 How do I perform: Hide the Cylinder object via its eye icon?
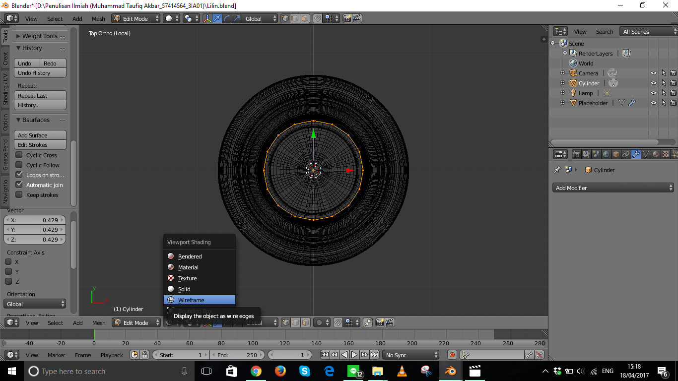pyautogui.click(x=654, y=83)
